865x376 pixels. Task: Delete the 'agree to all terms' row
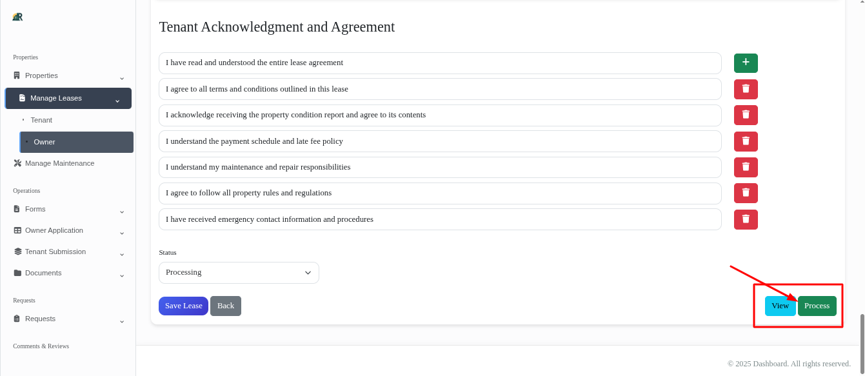point(746,89)
